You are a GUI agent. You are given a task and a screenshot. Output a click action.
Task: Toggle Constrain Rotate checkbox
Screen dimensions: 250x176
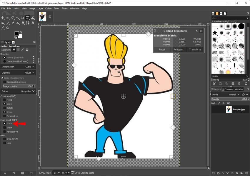pyautogui.click(x=4, y=108)
